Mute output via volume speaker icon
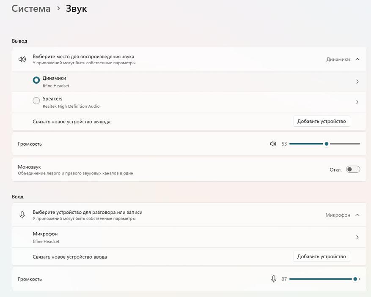The image size is (371, 297). [x=273, y=144]
